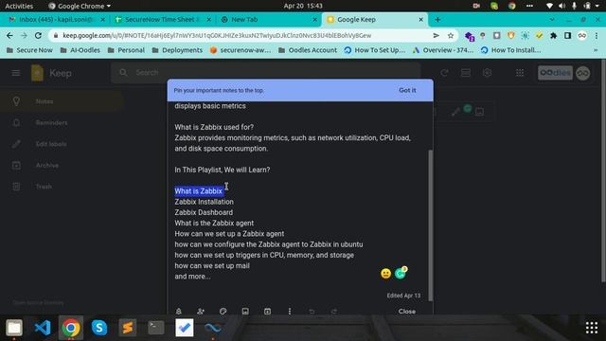The height and width of the screenshot is (341, 606).
Task: Open Keep settings gear icon
Action: click(487, 73)
